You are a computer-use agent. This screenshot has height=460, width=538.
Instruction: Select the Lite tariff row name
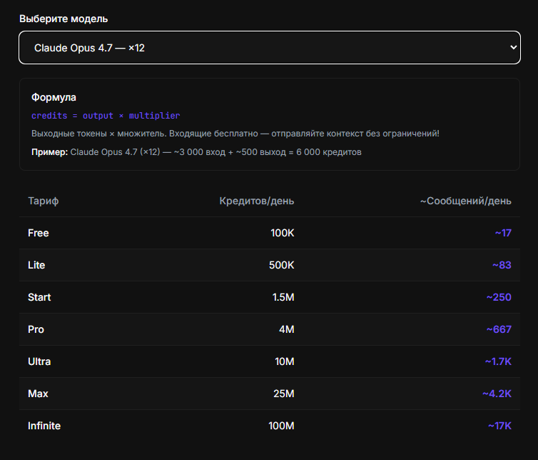(36, 265)
